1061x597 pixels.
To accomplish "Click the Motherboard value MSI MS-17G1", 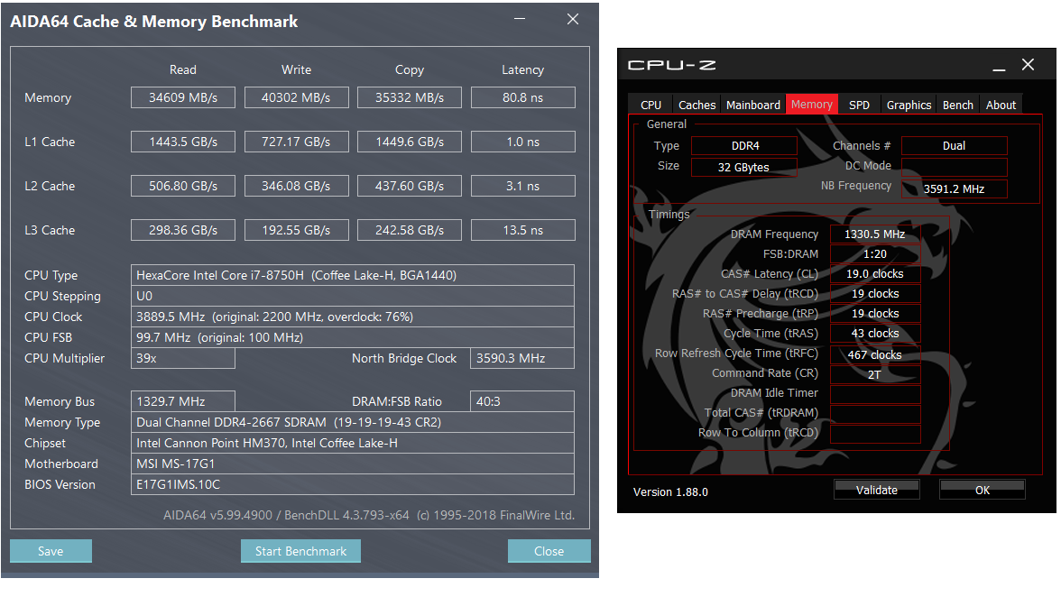I will [353, 464].
